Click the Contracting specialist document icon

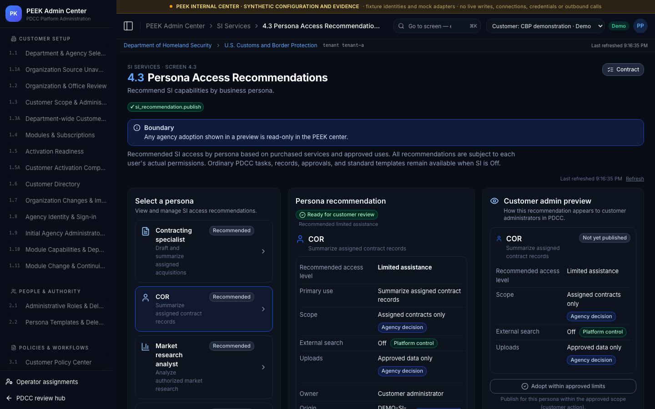146,231
